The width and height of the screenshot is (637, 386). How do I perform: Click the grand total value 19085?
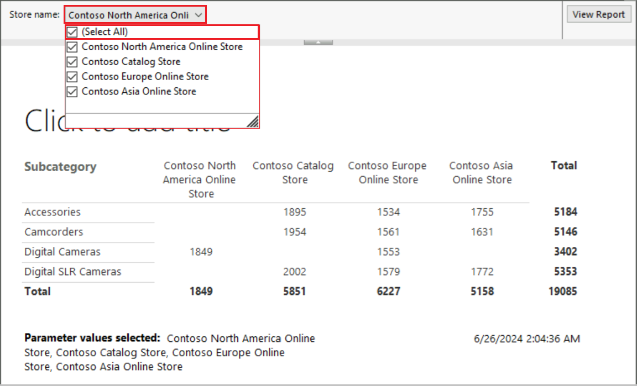point(563,291)
